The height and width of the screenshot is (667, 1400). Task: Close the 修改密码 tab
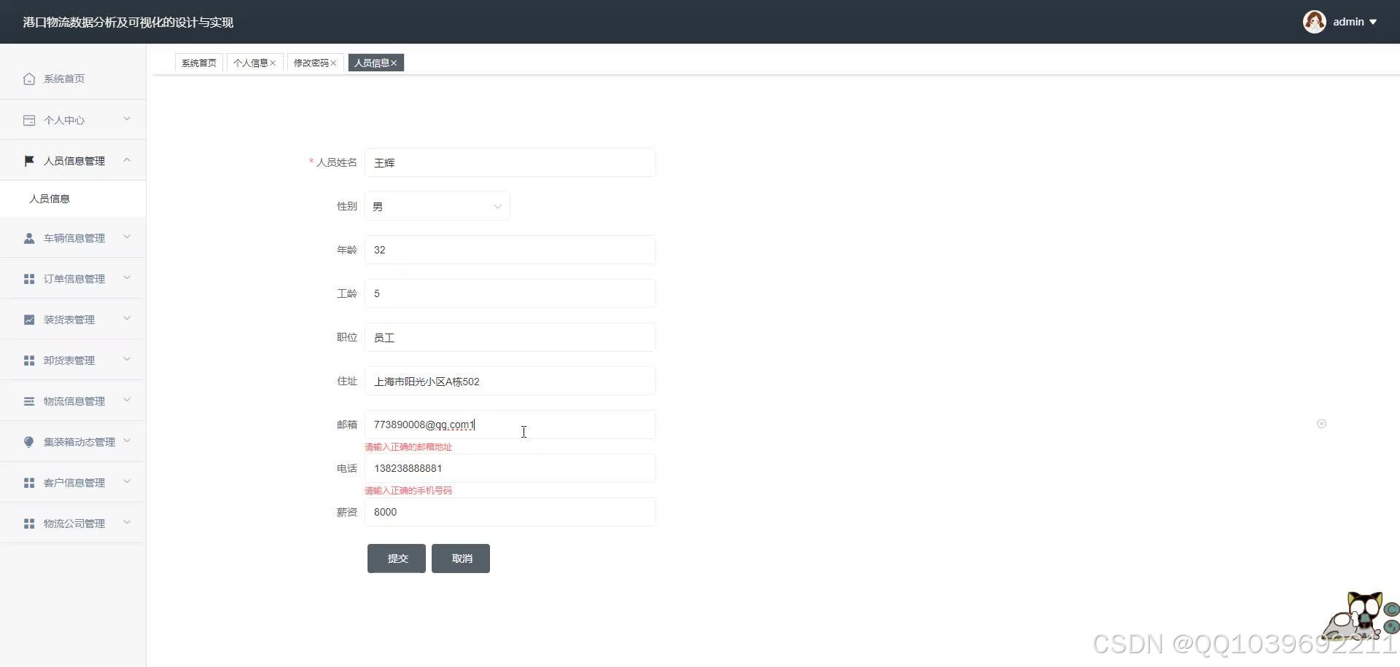pos(333,63)
